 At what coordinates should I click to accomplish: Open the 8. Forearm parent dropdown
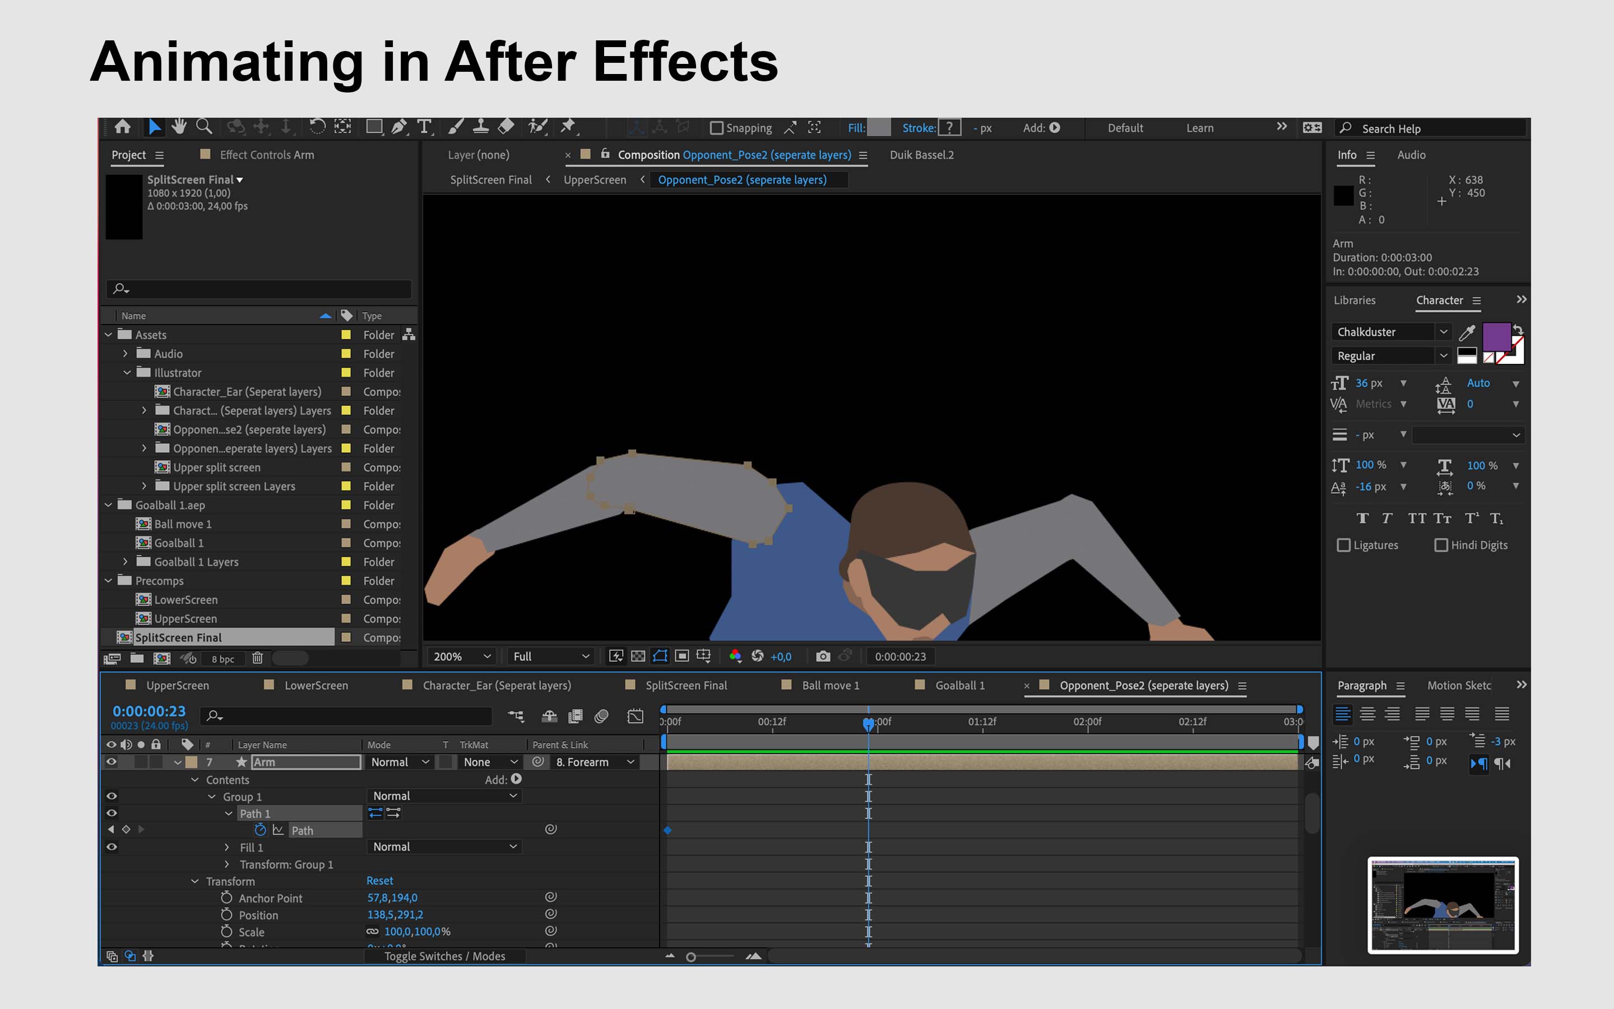595,762
